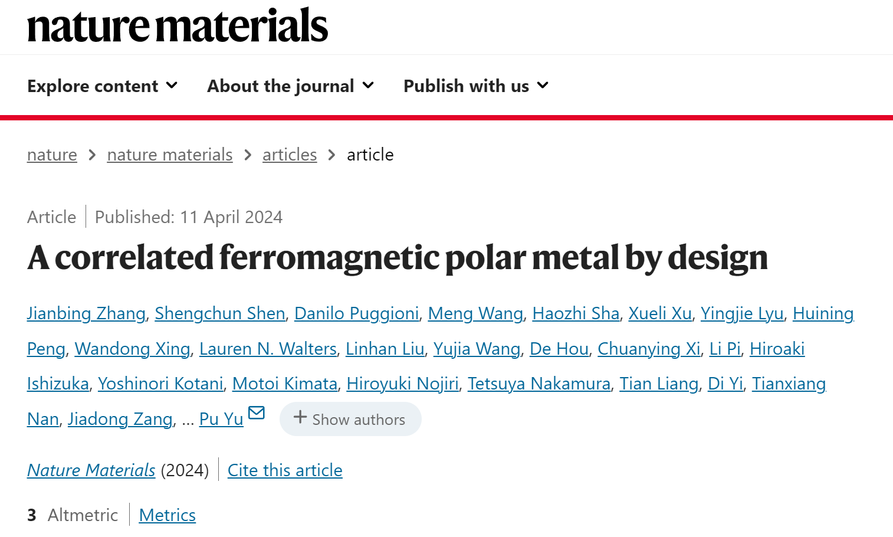The image size is (893, 537).
Task: Click the nature materials logo
Action: point(178,25)
